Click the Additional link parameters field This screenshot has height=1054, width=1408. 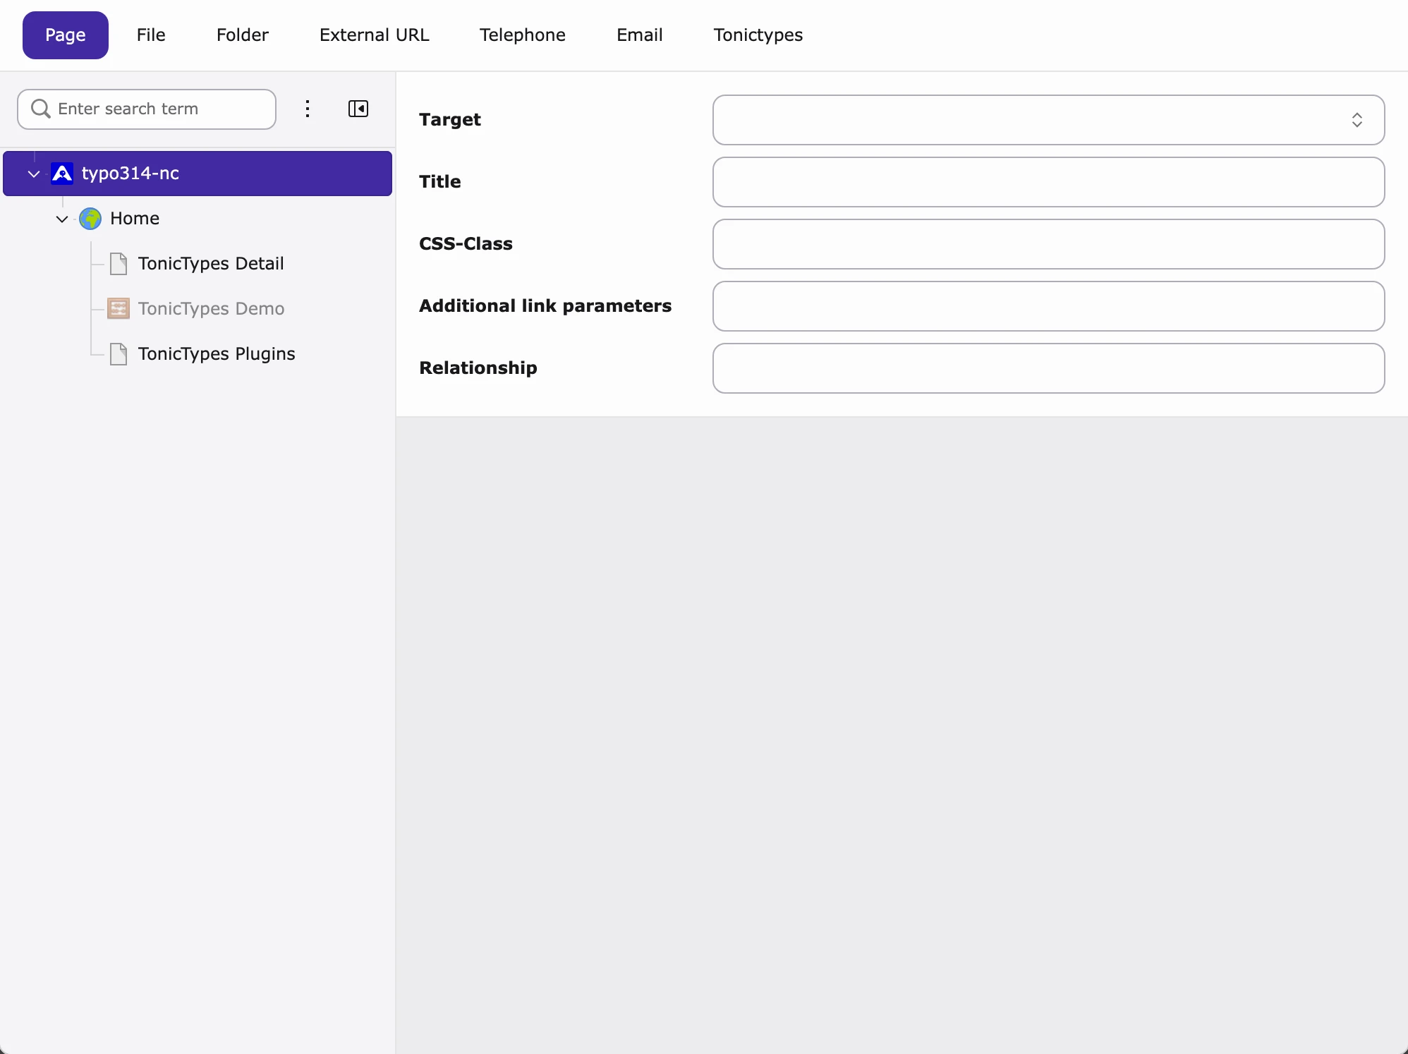click(x=1048, y=306)
